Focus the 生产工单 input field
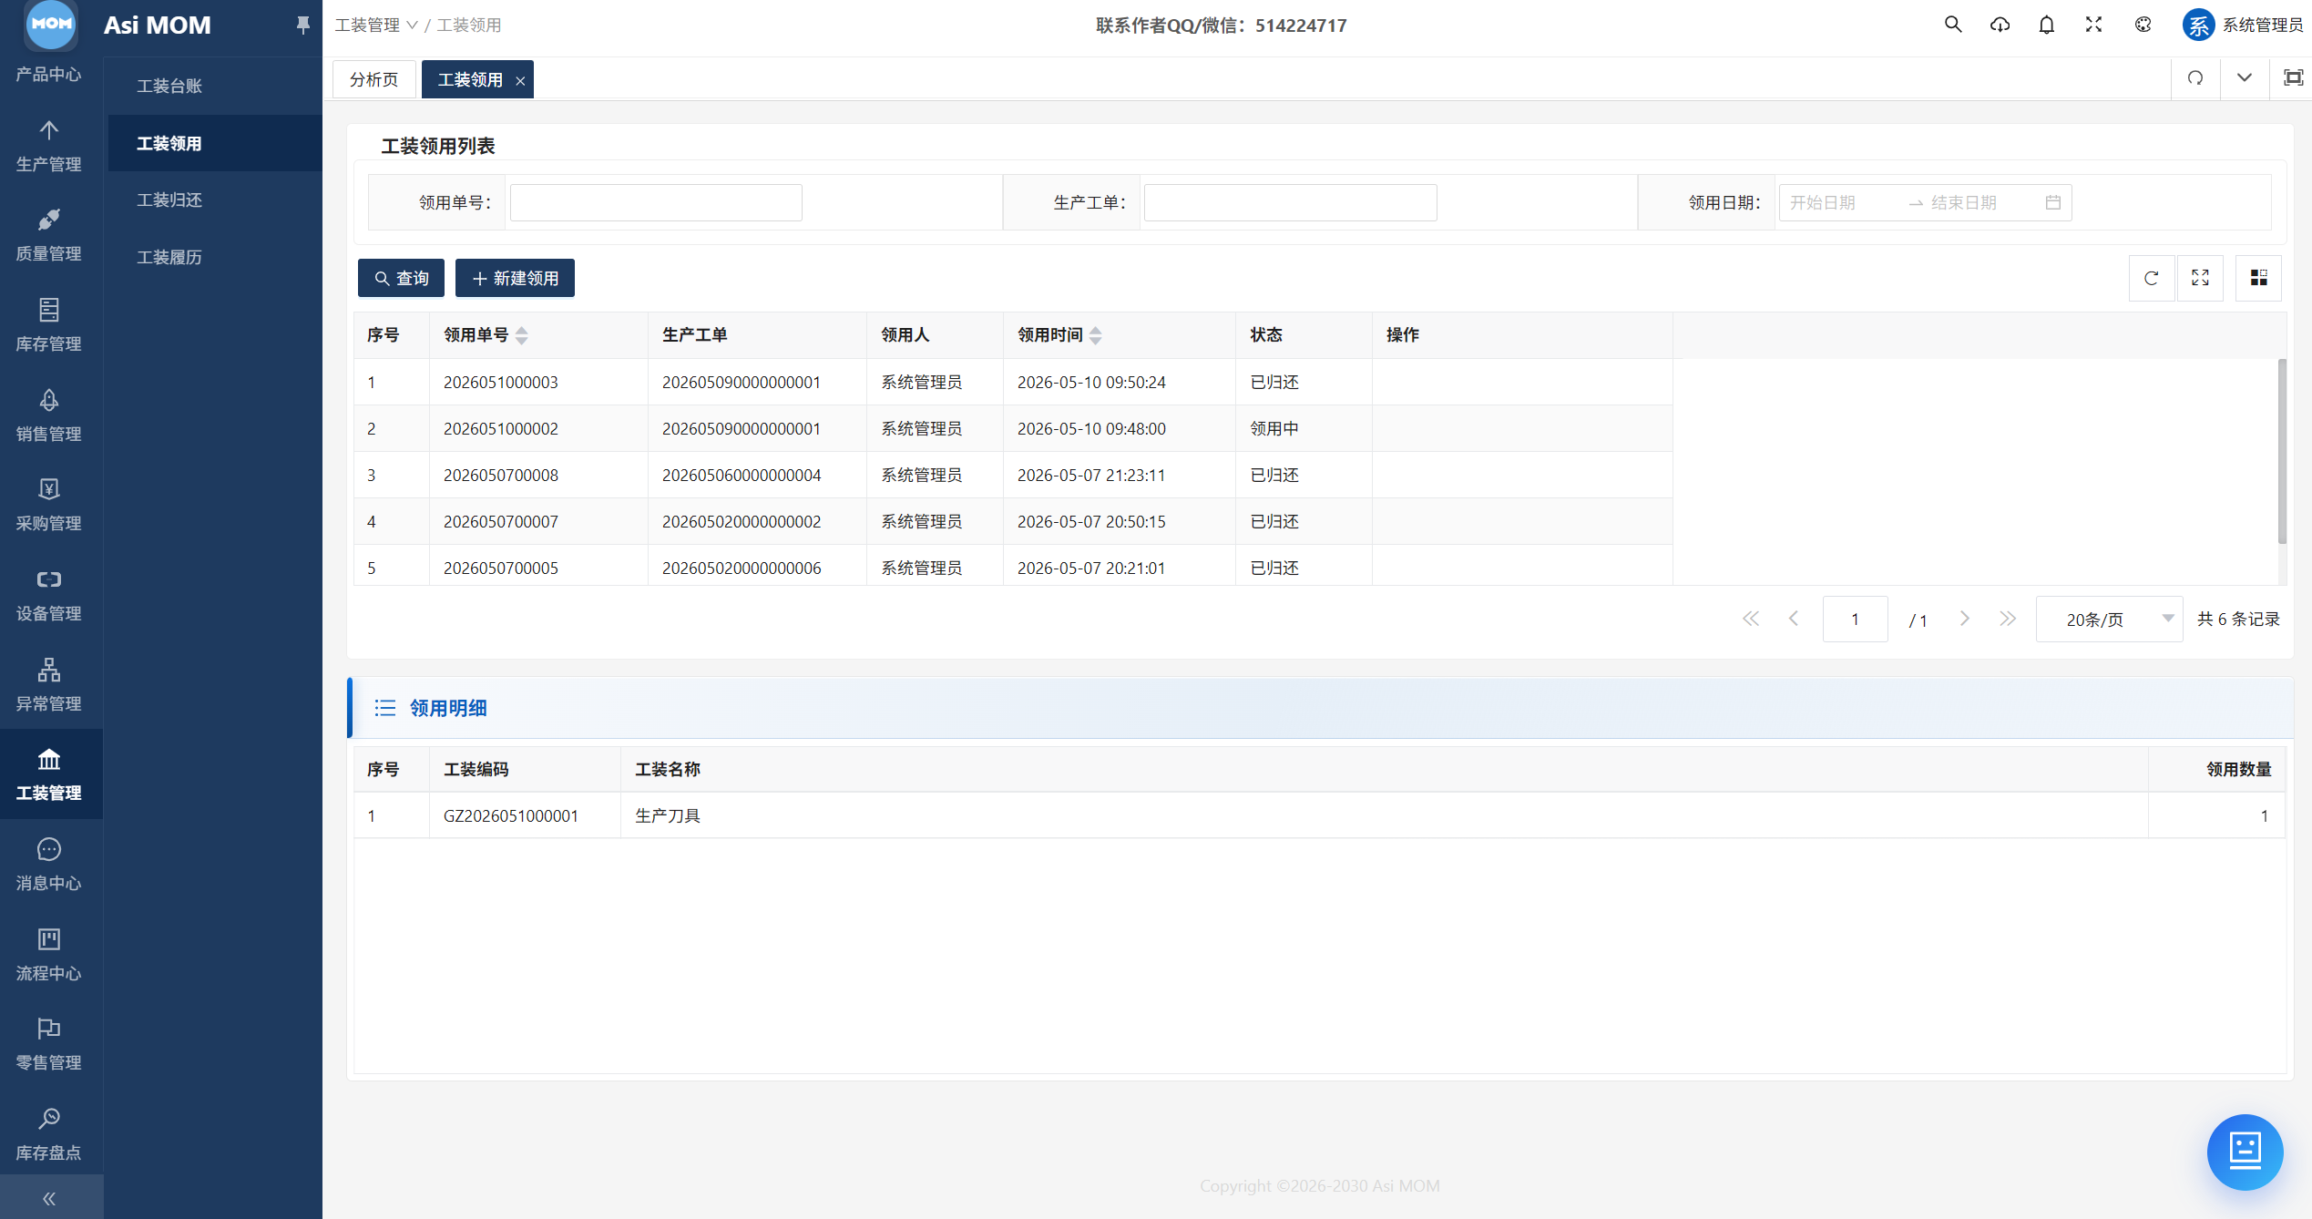The image size is (2312, 1219). 1291,202
